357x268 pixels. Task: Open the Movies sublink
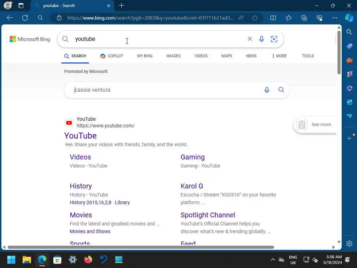(x=81, y=215)
